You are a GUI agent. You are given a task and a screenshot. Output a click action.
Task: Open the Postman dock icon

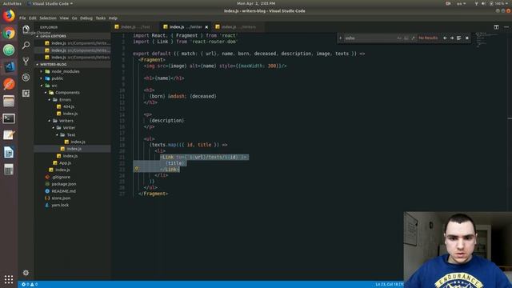[9, 84]
